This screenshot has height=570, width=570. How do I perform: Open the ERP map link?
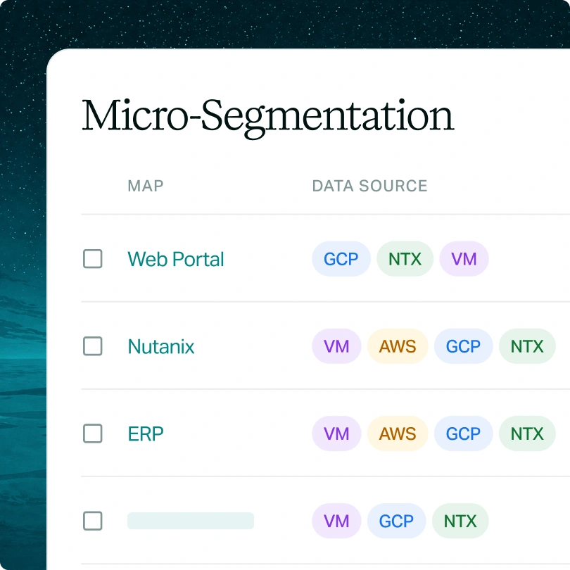coord(146,433)
